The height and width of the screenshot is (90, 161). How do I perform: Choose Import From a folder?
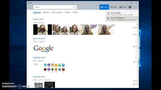tap(122, 14)
